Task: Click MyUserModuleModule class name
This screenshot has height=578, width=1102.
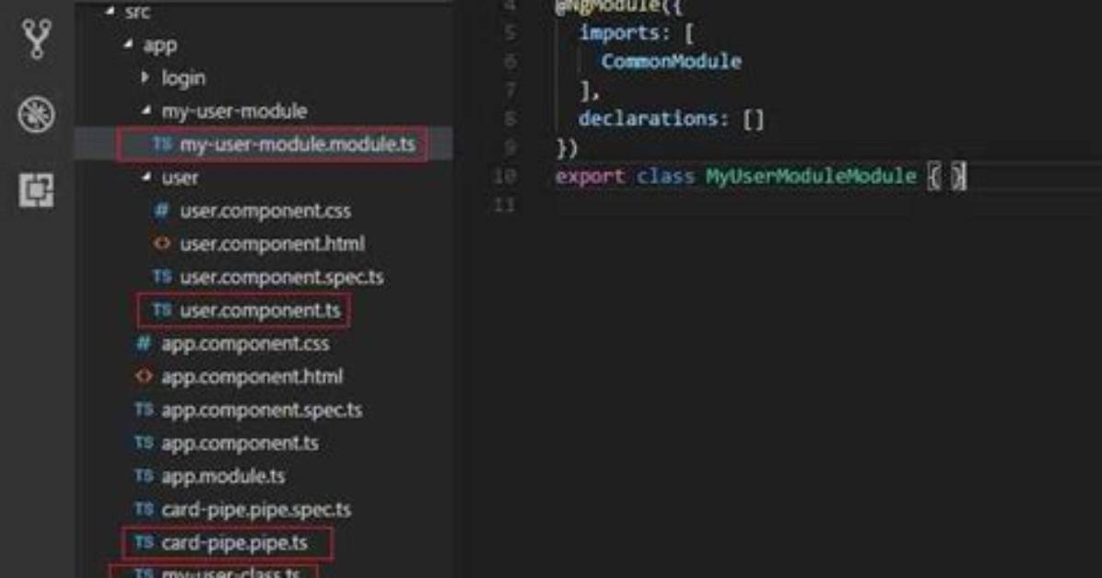Action: pos(811,177)
